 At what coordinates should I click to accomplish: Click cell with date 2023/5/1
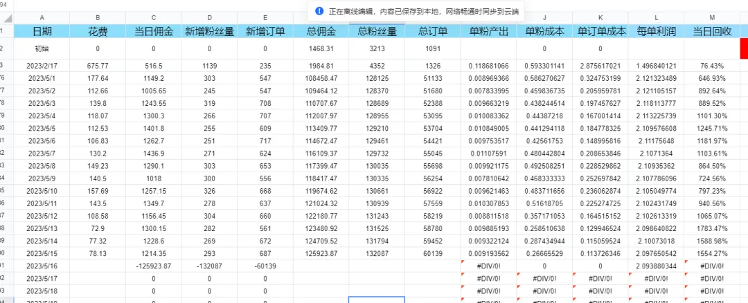[x=42, y=77]
